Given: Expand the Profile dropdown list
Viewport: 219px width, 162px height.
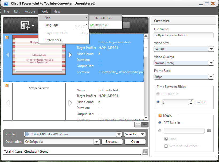Looking at the screenshot, I should pyautogui.click(x=119, y=134).
